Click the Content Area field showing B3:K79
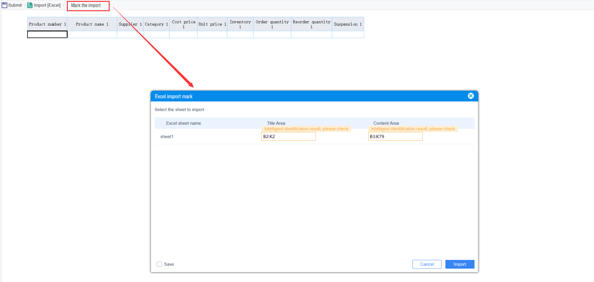Screen dimensions: 594x282 click(x=395, y=136)
